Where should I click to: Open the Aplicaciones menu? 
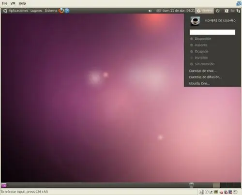click(18, 11)
